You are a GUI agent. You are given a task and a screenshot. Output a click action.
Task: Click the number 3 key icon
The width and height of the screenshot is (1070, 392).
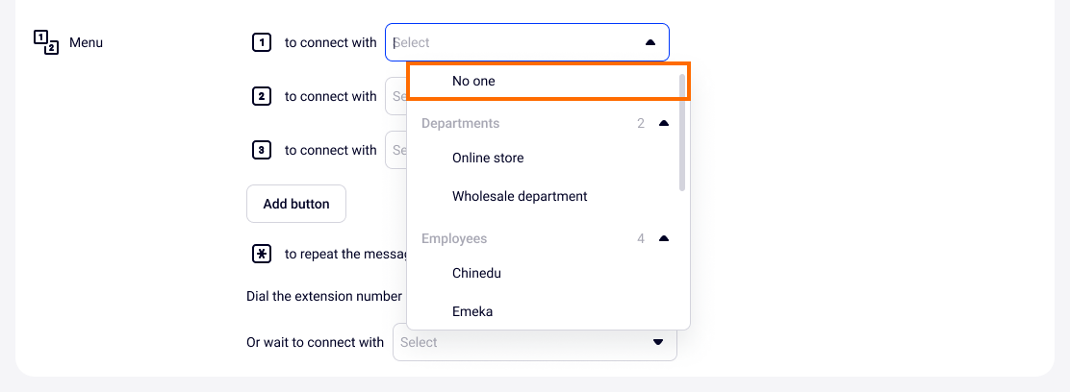click(261, 150)
